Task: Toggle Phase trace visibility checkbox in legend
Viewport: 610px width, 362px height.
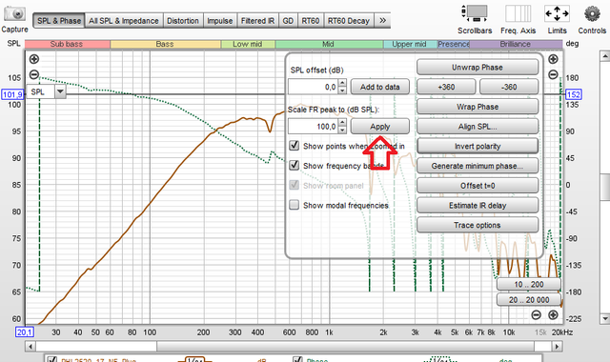Action: pyautogui.click(x=297, y=360)
